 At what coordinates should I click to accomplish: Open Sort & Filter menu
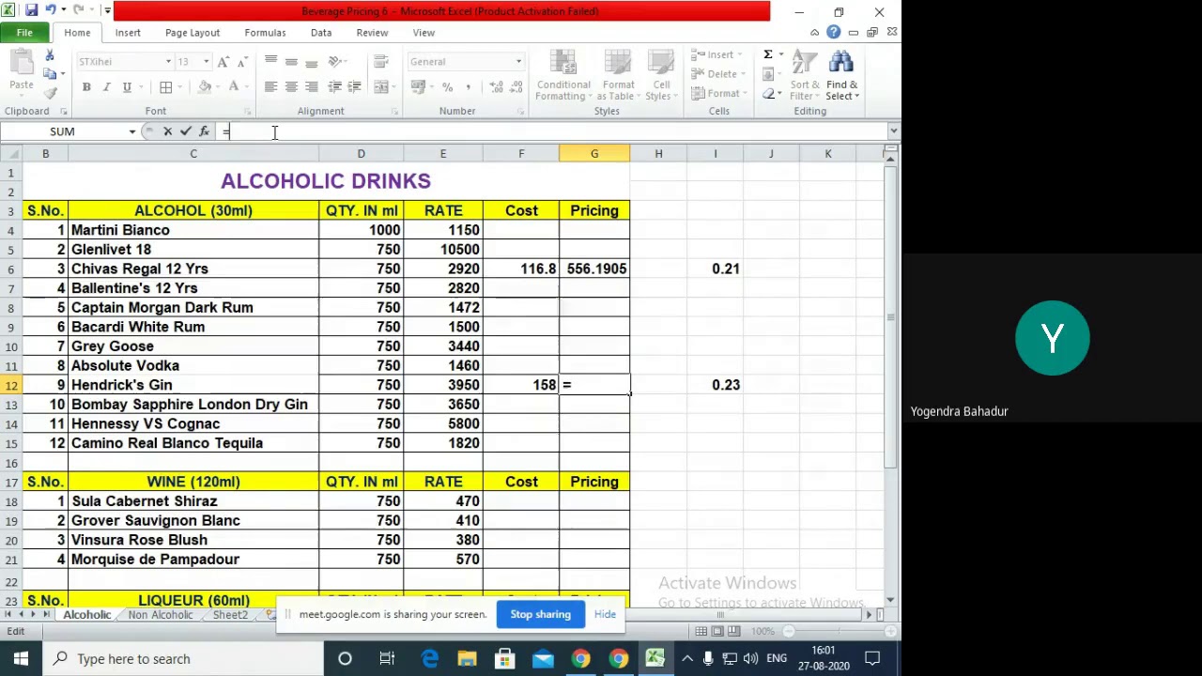click(x=804, y=75)
